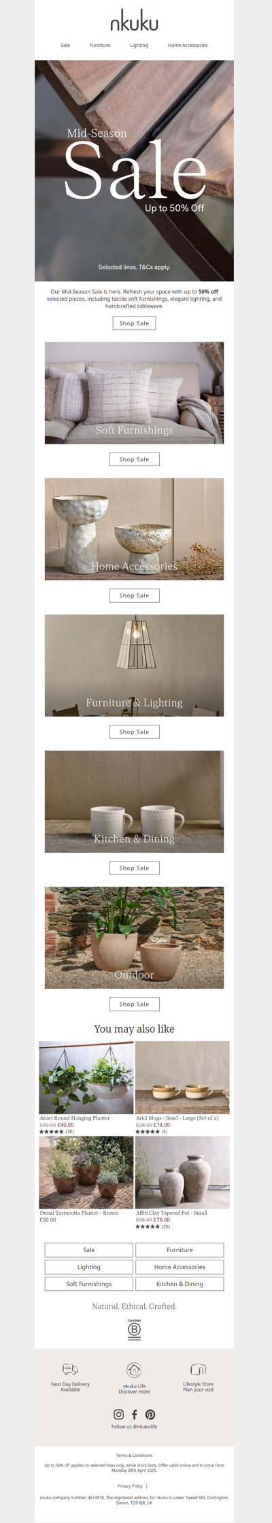Click the Kitchen & Dining button near the footer
Viewport: 272px width, 1523px height.
coord(180,1283)
